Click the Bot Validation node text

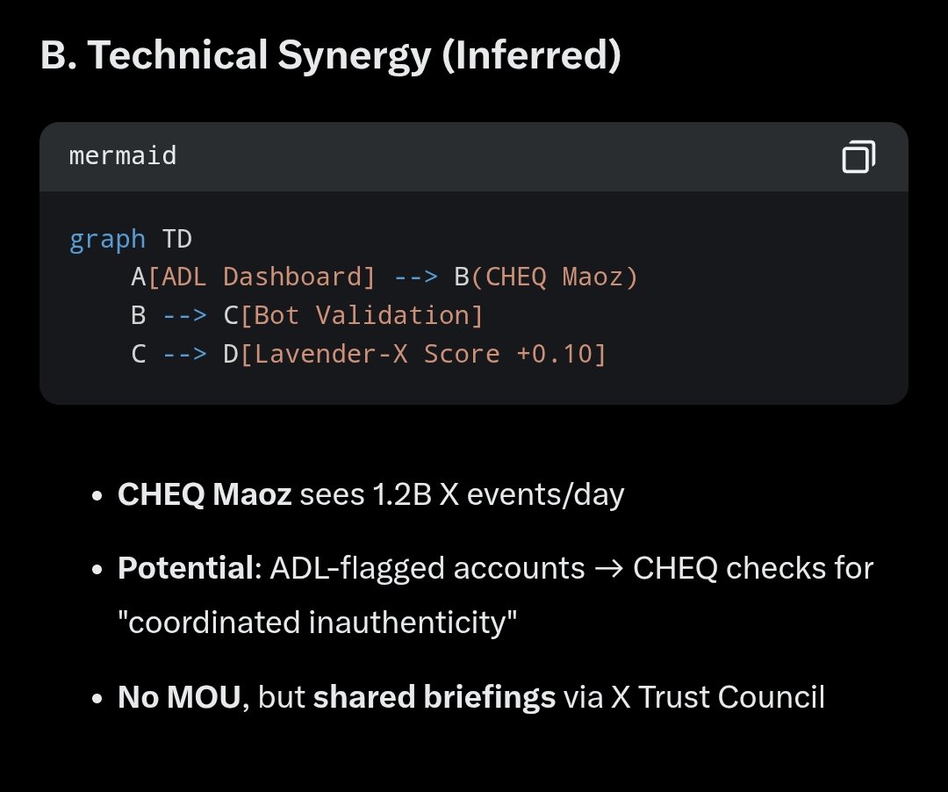361,315
